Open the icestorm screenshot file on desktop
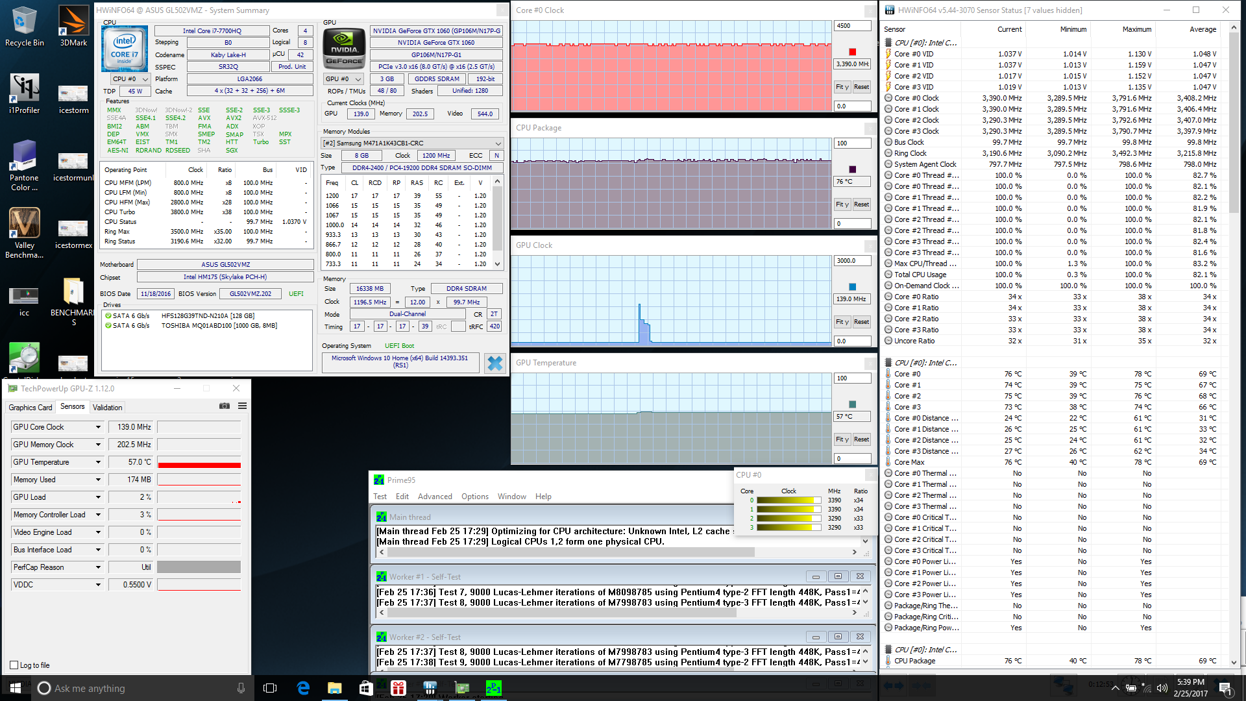Image resolution: width=1246 pixels, height=701 pixels. tap(73, 99)
